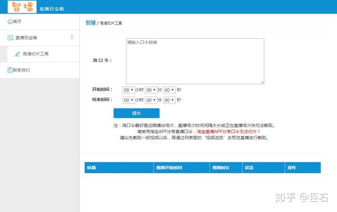Click the 智播 breadcrumb link
Image resolution: width=337 pixels, height=212 pixels.
90,23
